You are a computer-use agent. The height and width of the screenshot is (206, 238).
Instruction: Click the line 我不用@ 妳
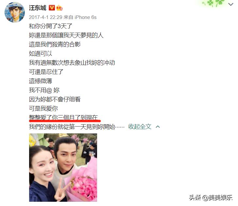point(44,90)
